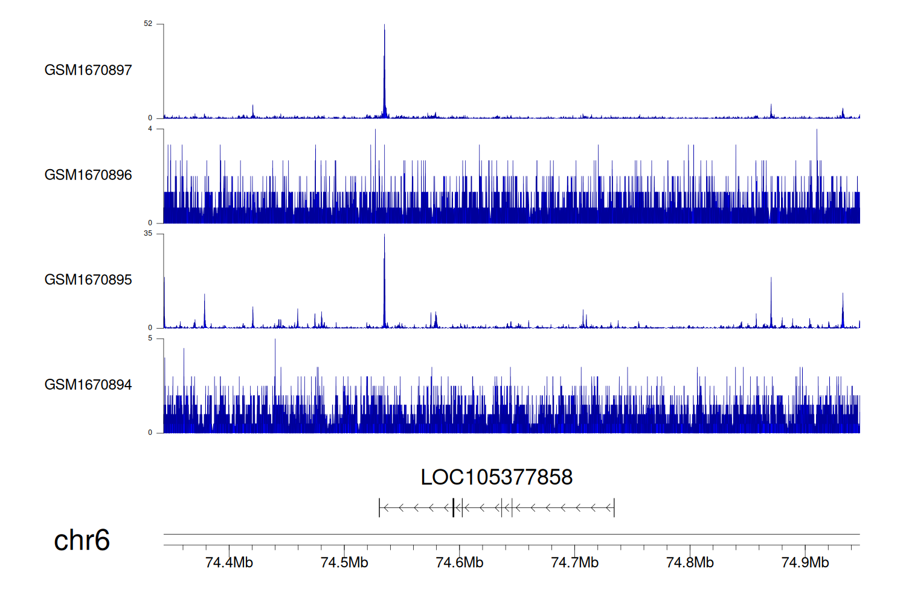906x592 pixels.
Task: Click the chr6 chromosome label
Action: [x=82, y=540]
